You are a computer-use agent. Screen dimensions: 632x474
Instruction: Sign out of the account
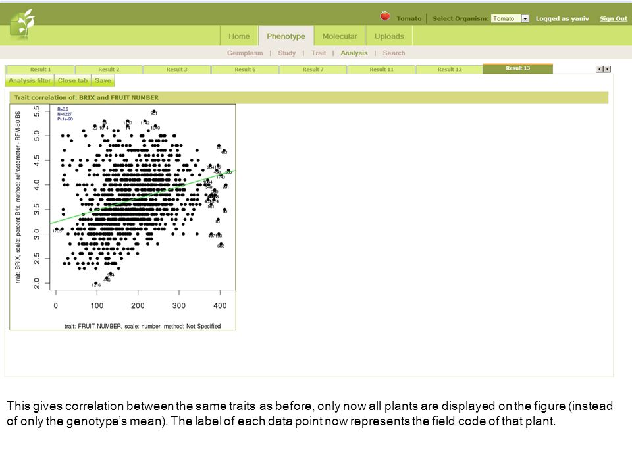pyautogui.click(x=613, y=18)
